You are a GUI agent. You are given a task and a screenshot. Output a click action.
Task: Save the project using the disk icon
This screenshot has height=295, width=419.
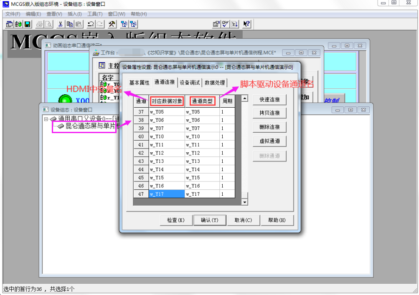[27, 24]
